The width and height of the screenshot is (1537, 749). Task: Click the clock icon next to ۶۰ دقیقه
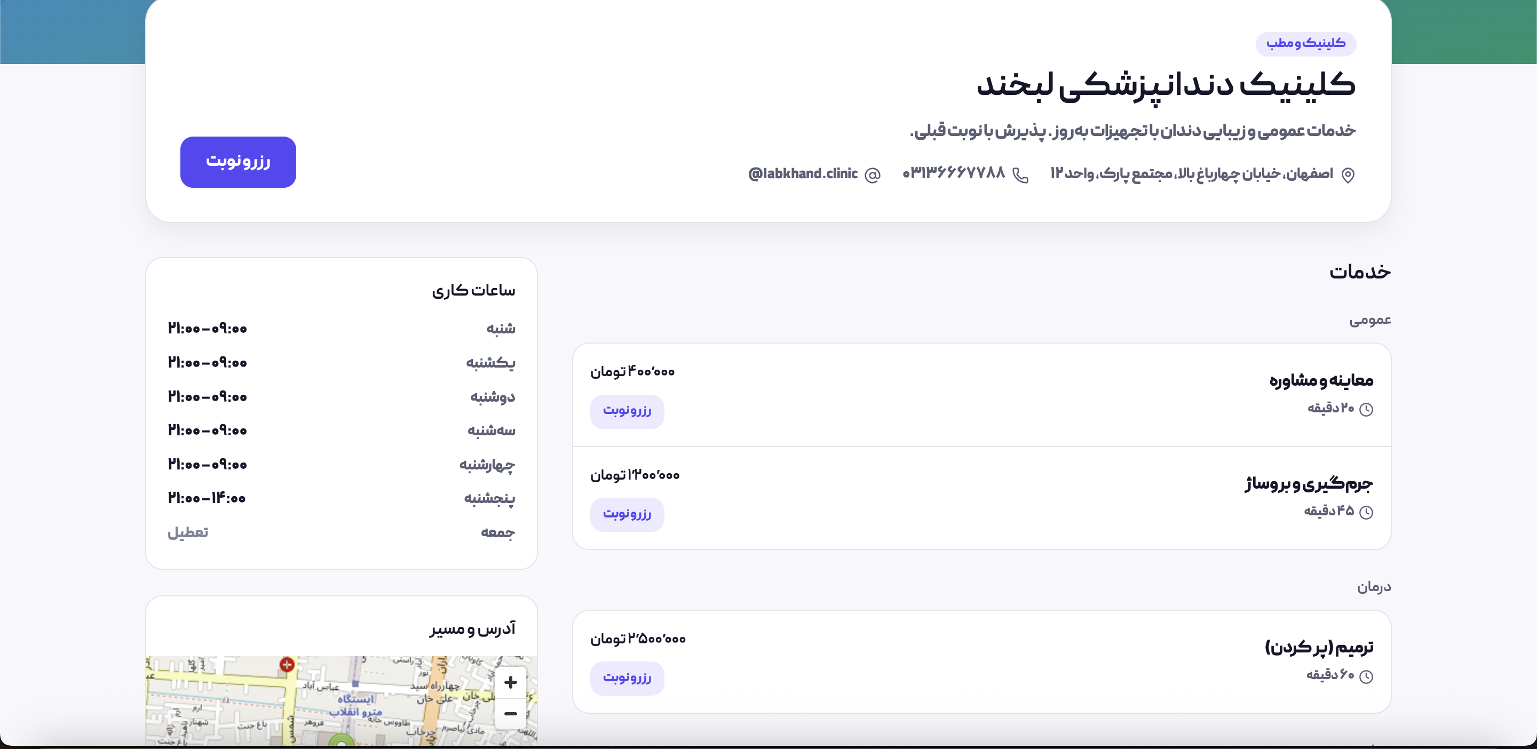point(1366,676)
